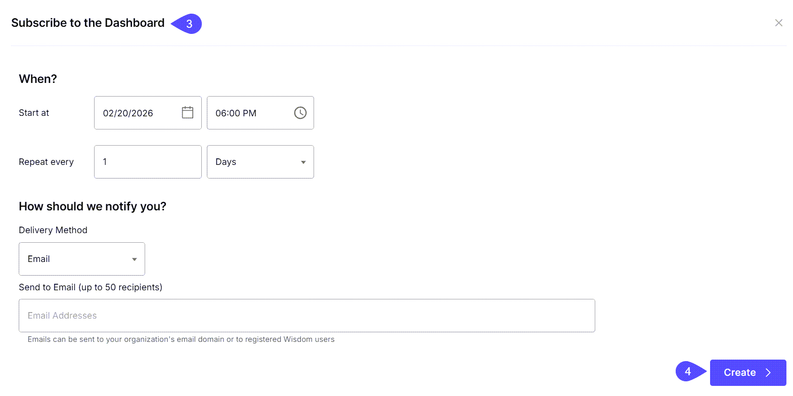
Task: Click the Subscribe to the Dashboard title
Action: pos(87,23)
